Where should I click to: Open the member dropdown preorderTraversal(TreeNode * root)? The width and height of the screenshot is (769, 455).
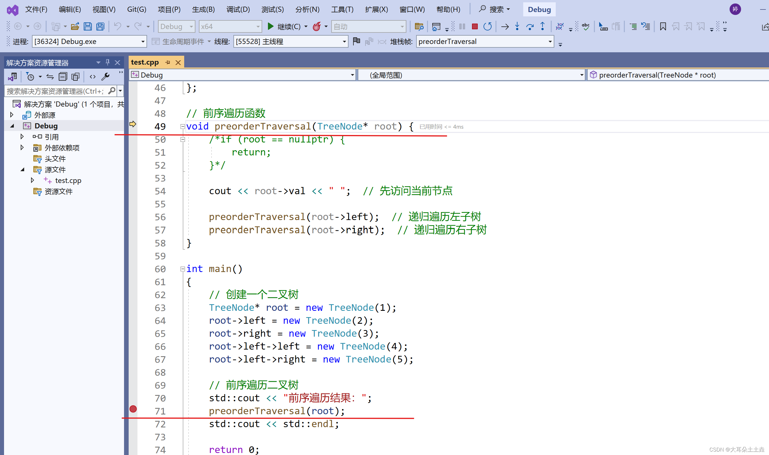tap(678, 75)
